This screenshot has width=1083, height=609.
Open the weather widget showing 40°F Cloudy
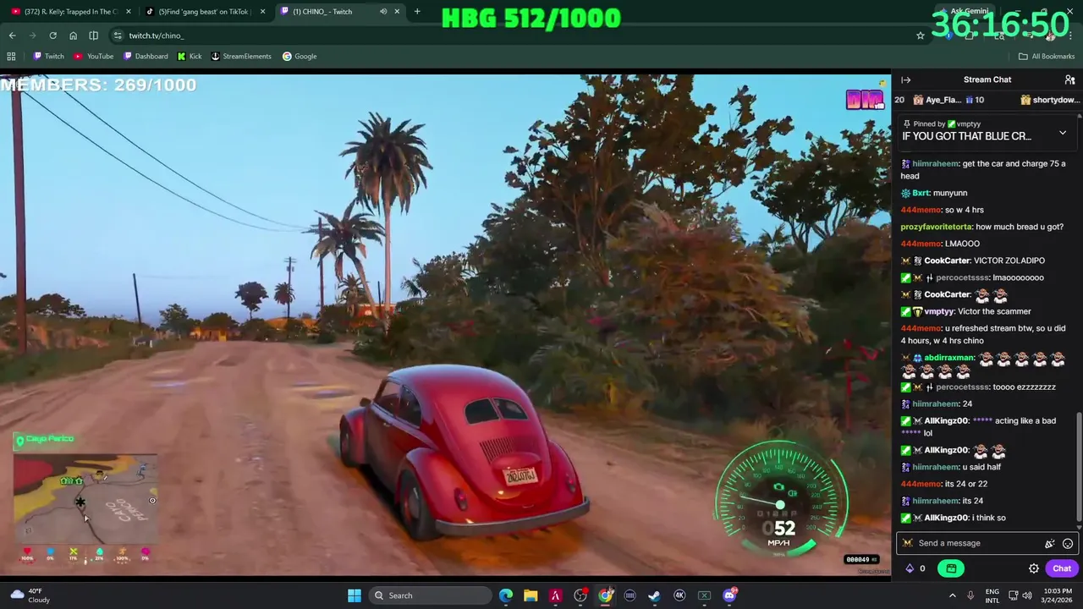pyautogui.click(x=29, y=595)
